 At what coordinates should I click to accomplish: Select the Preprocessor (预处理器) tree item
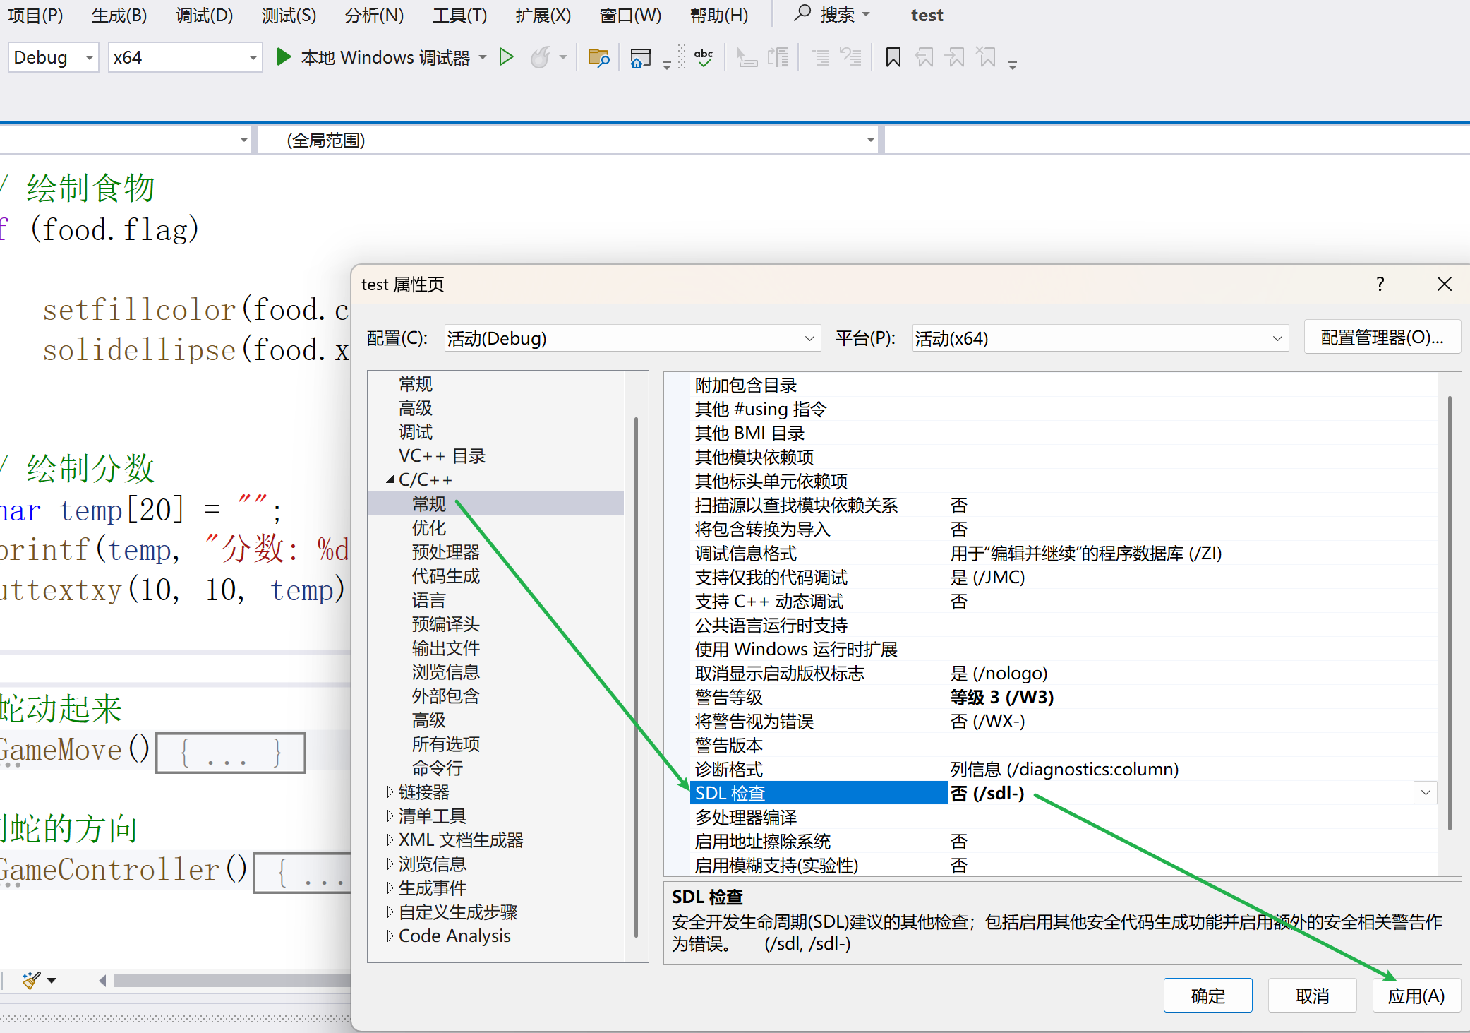[x=446, y=552]
